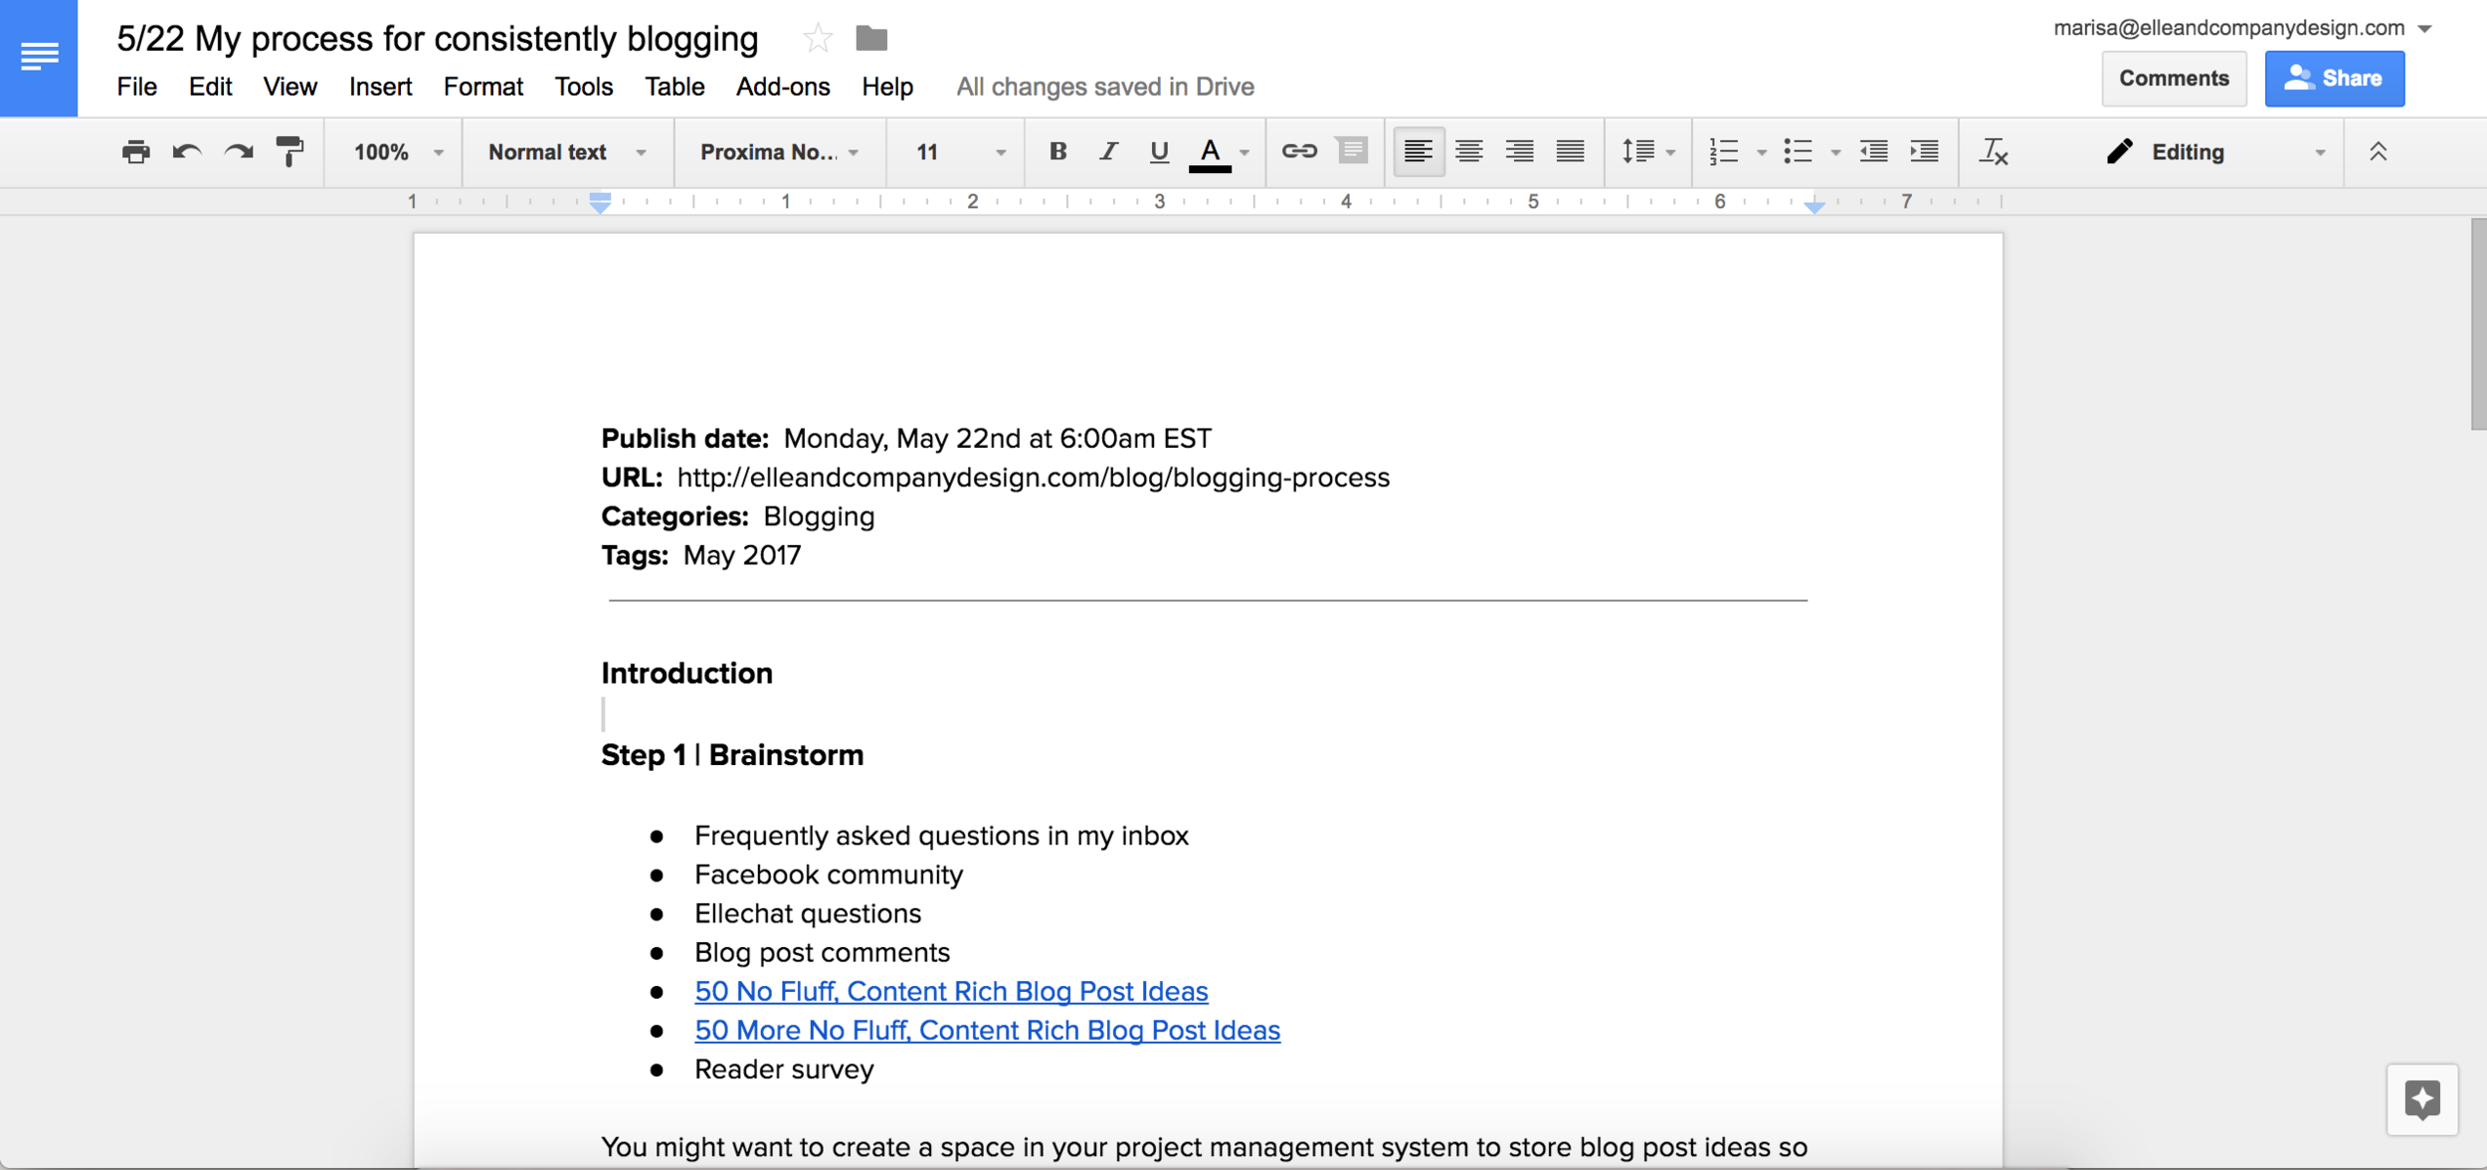Open the Add-ons menu

coord(782,87)
